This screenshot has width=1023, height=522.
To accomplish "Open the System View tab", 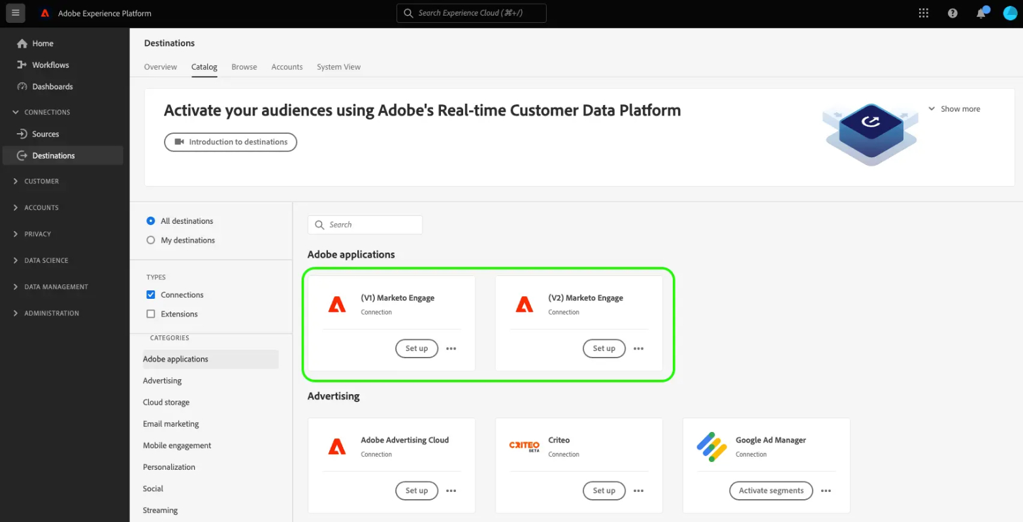I will coord(339,67).
